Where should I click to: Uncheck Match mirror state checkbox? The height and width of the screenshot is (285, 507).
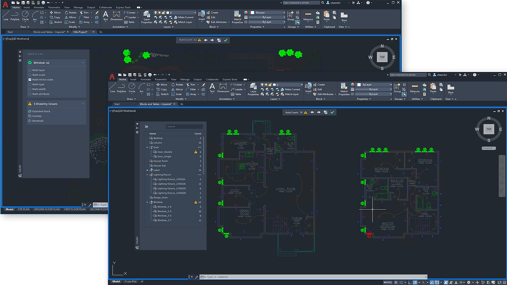coord(30,80)
